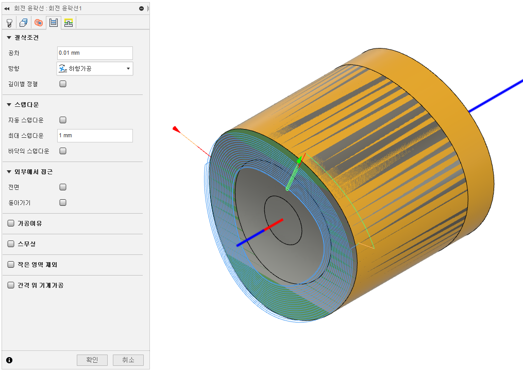Toggle the 바닥의 스텝다운 checkbox
Image resolution: width=523 pixels, height=370 pixels.
(x=63, y=151)
